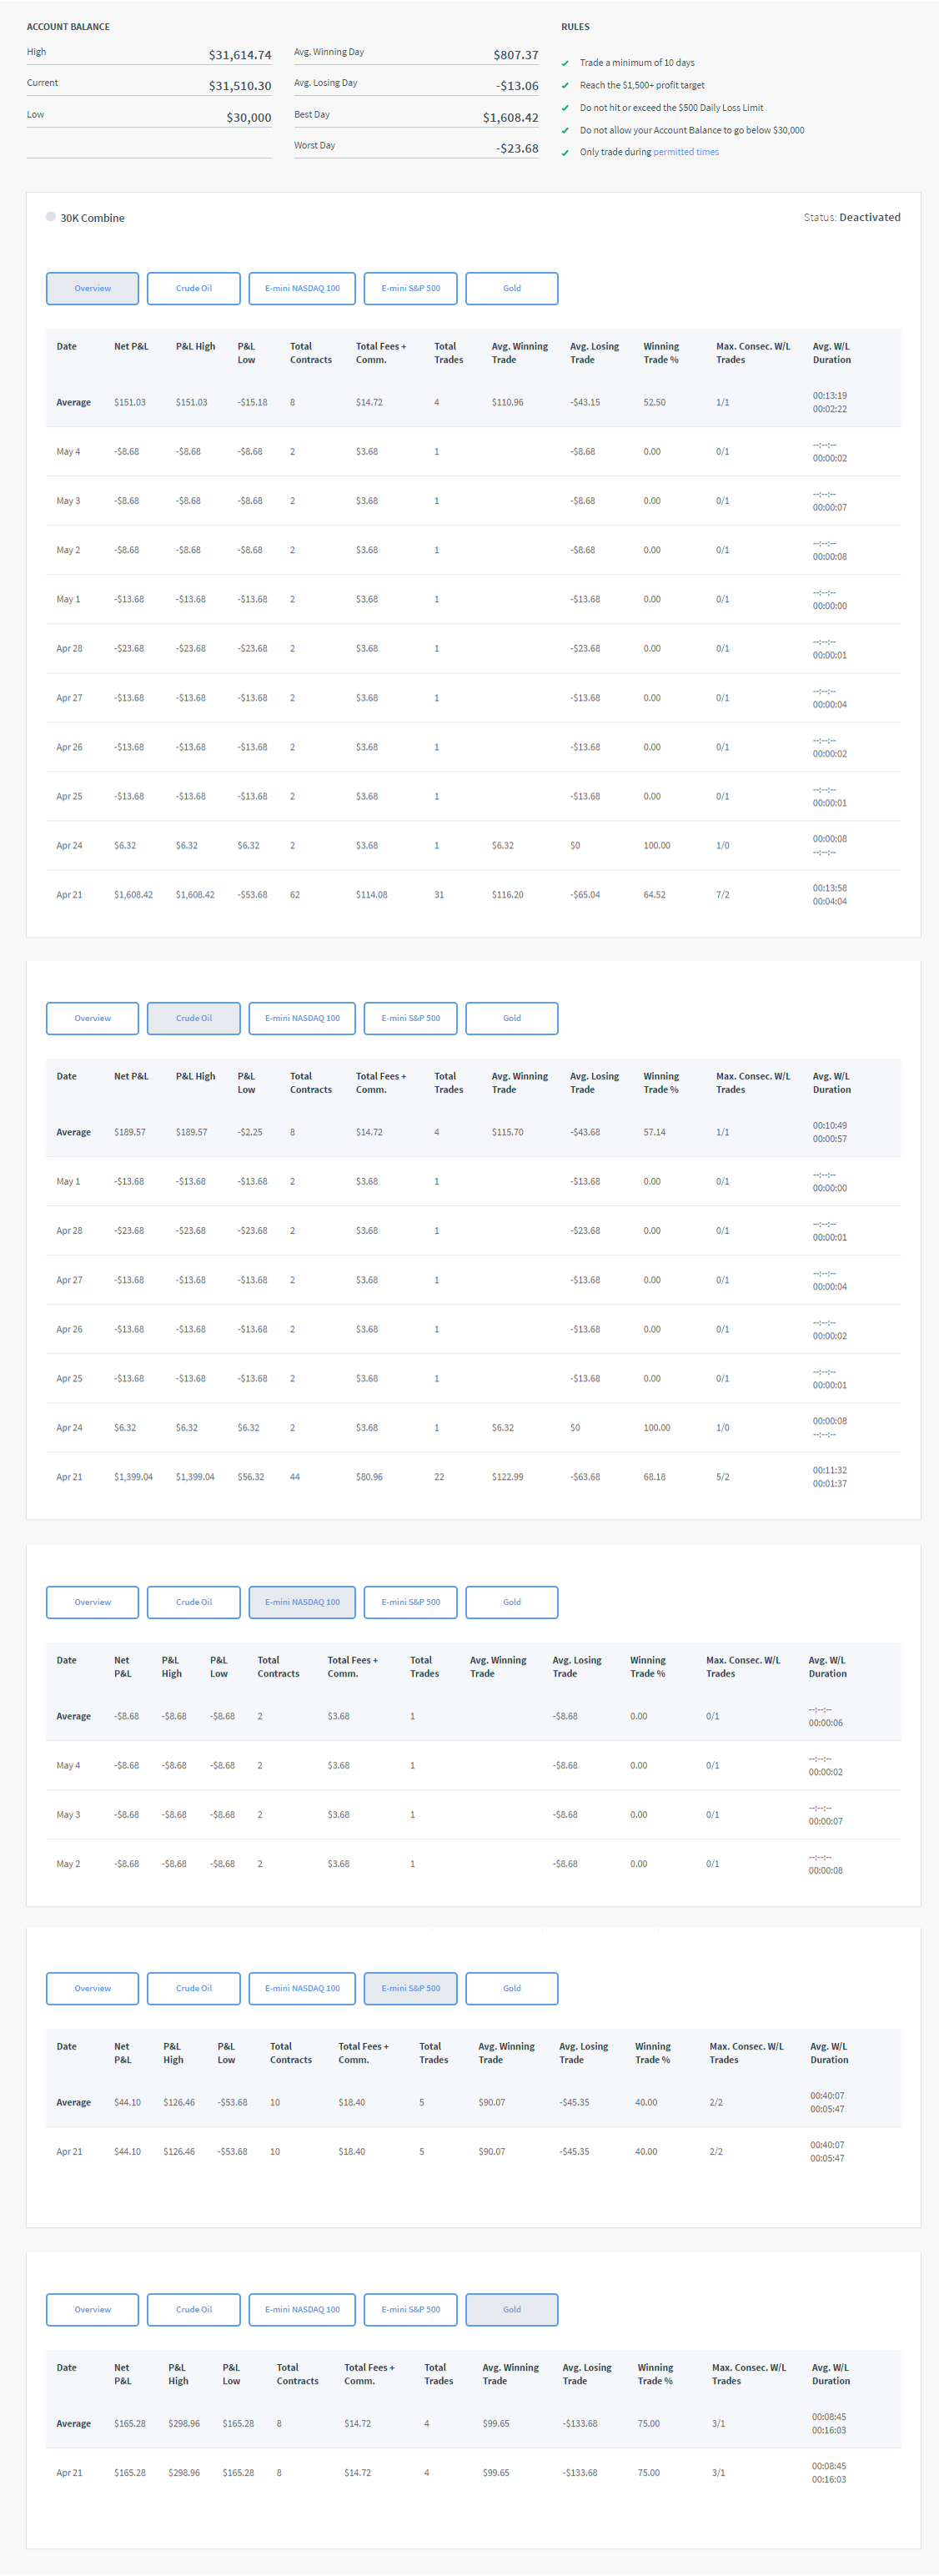This screenshot has height=2576, width=939.
Task: Select the Best Day value $1,608.42
Action: point(510,117)
